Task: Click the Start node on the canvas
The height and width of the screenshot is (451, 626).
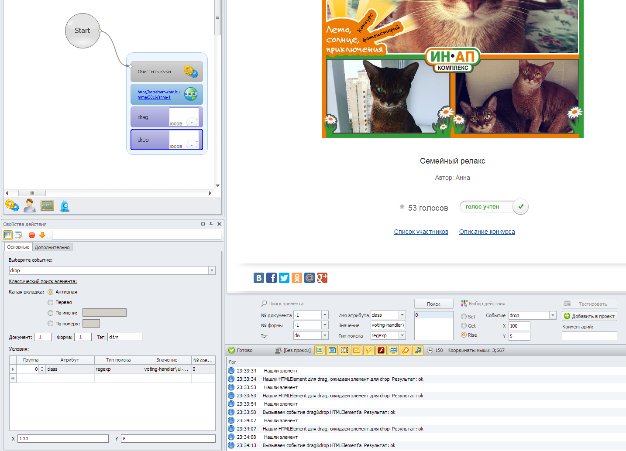Action: click(83, 31)
